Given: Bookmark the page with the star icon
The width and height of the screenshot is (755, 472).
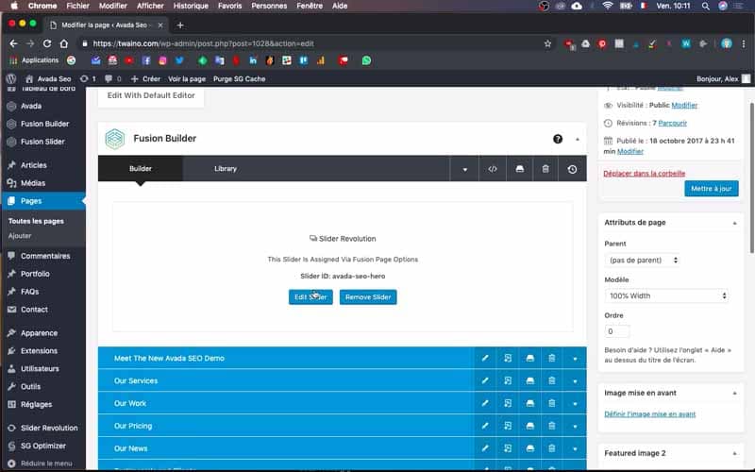Looking at the screenshot, I should point(547,43).
